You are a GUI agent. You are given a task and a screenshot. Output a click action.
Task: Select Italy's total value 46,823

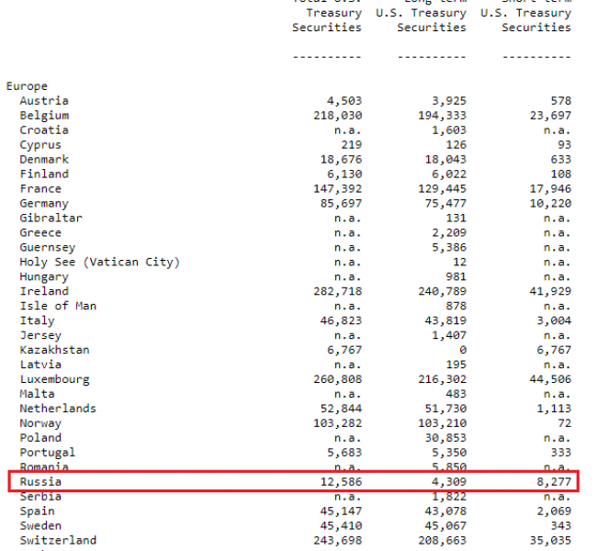pos(340,320)
